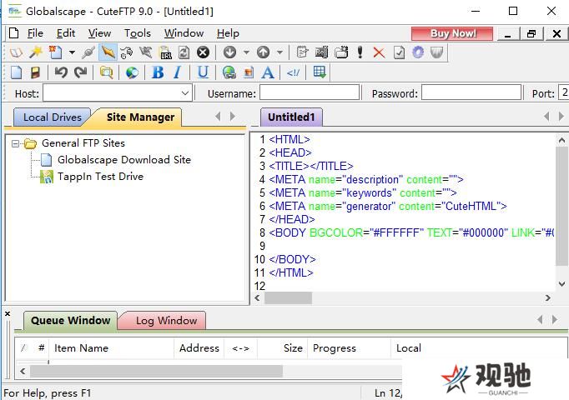Open the Upload options dropdown arrow
569x400 pixels.
(x=279, y=52)
